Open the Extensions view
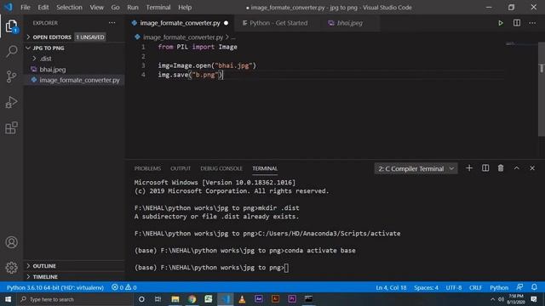The width and height of the screenshot is (545, 306). coord(11,127)
